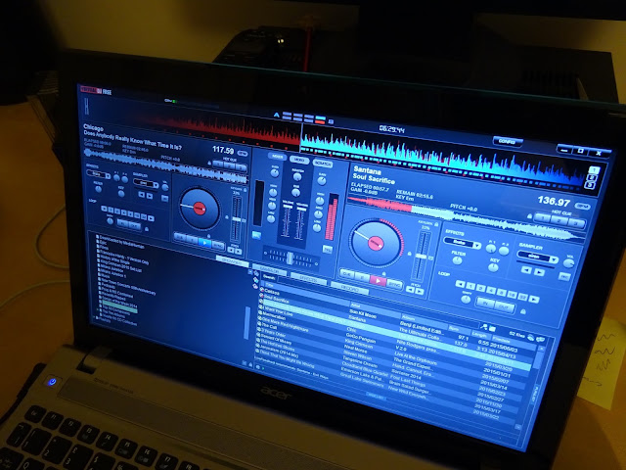The image size is (626, 470).
Task: Toggle PFL headphone cue for right channel
Action: 328,250
